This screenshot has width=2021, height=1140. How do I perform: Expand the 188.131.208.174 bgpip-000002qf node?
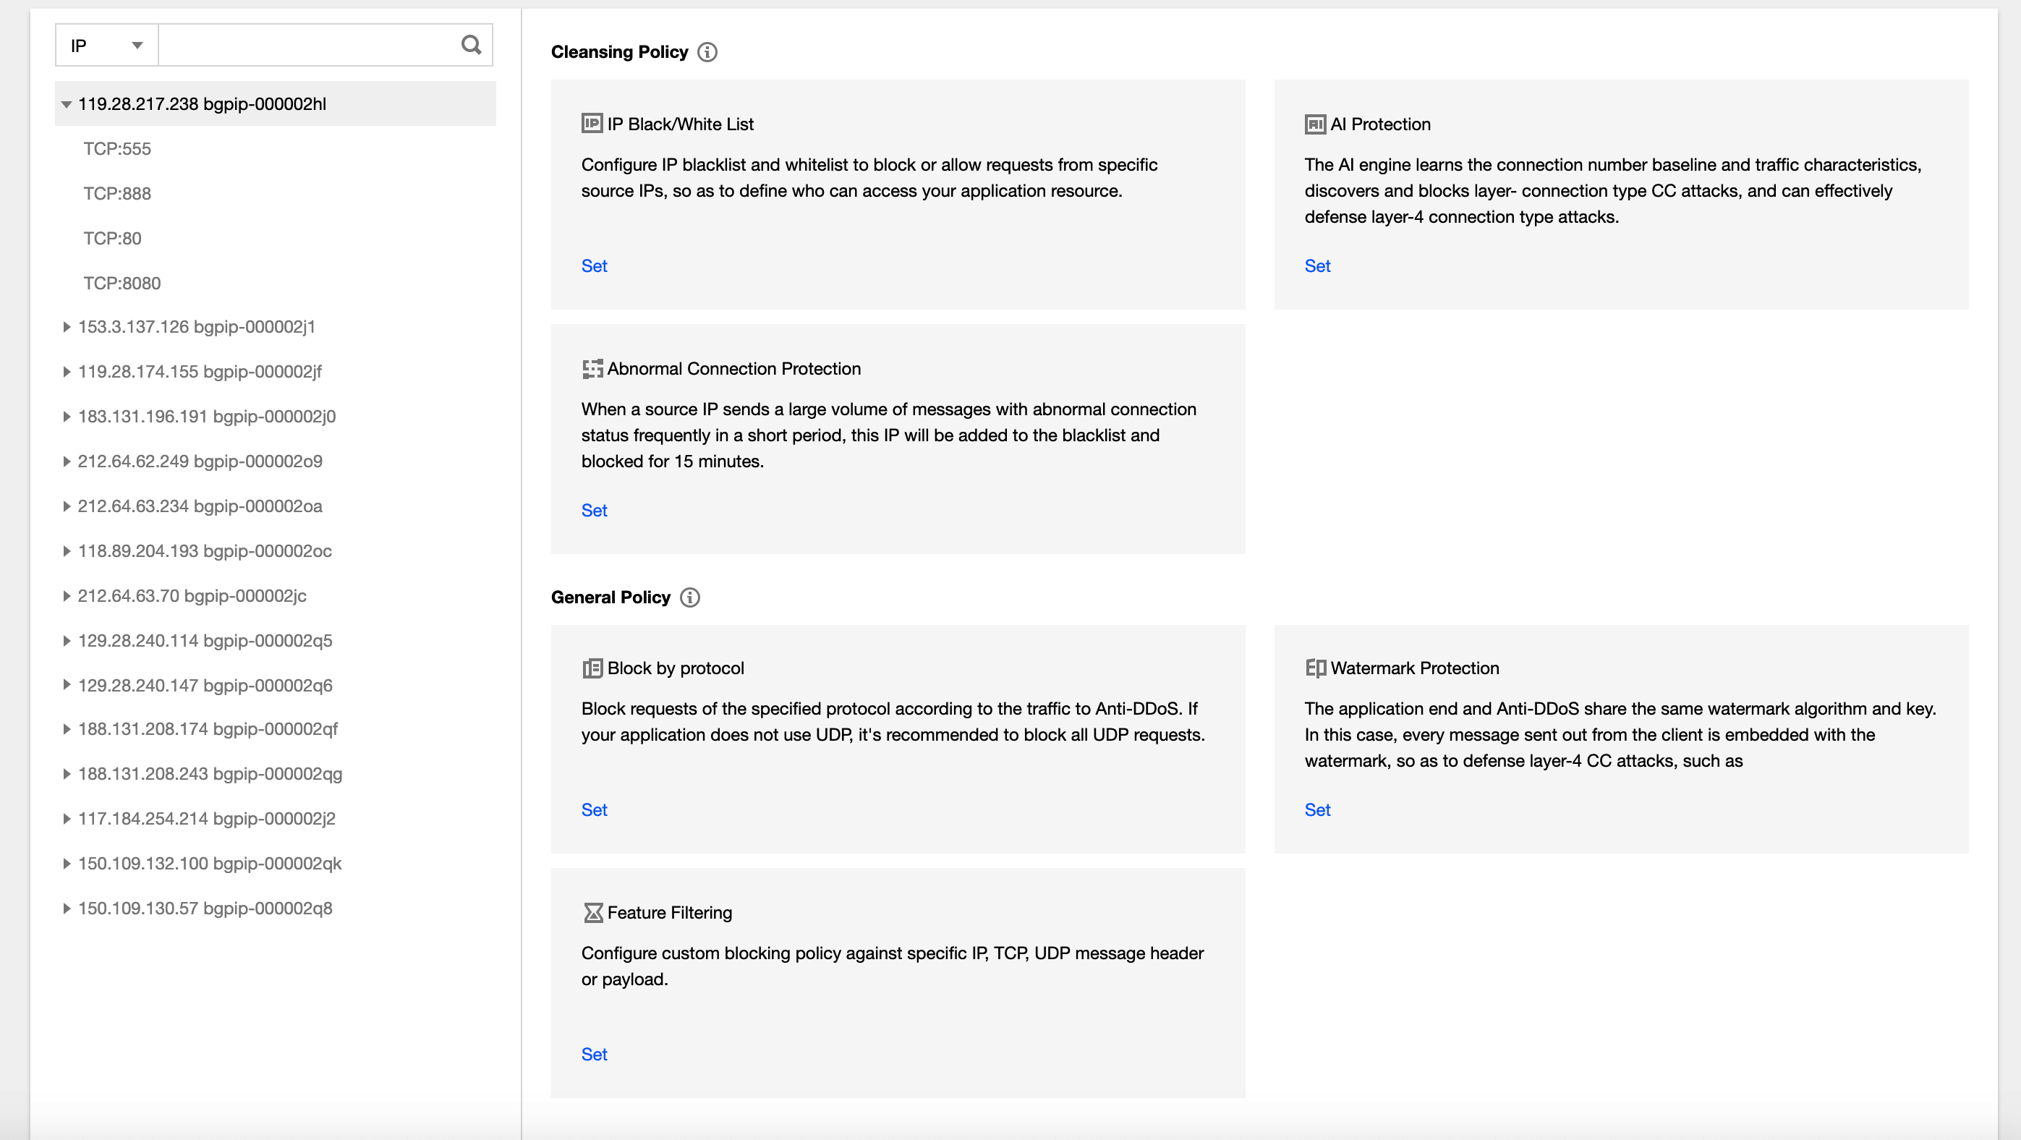(x=67, y=730)
